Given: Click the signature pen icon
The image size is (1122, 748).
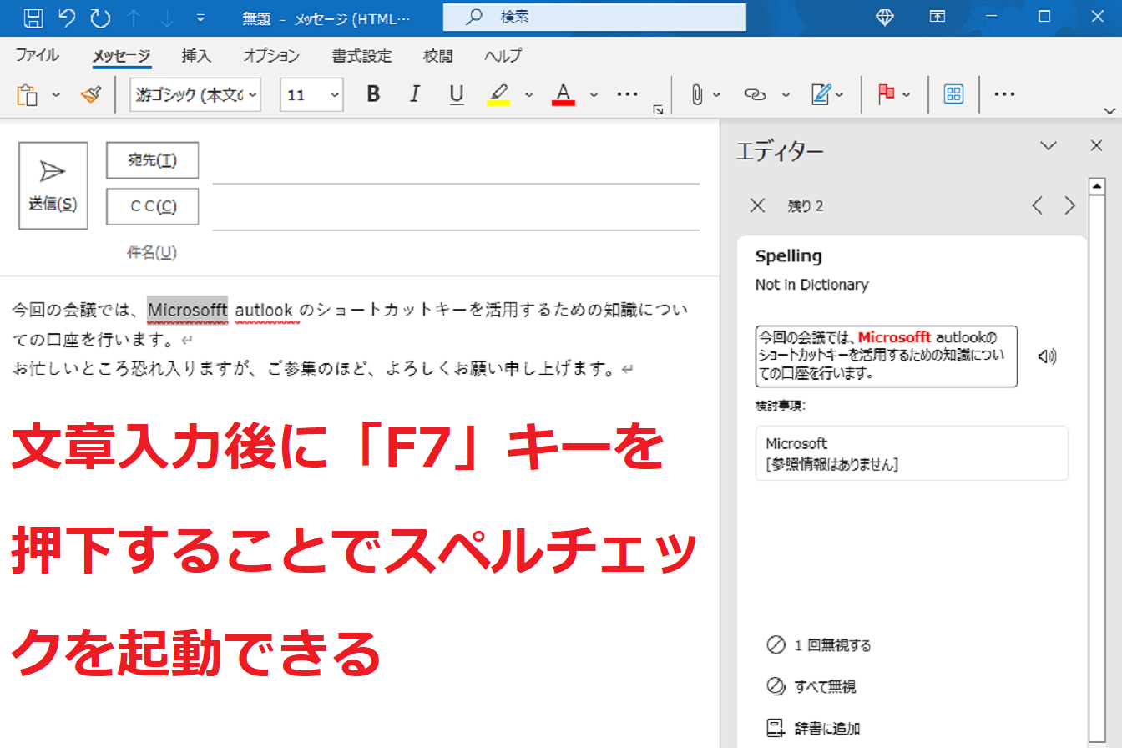Looking at the screenshot, I should (821, 95).
